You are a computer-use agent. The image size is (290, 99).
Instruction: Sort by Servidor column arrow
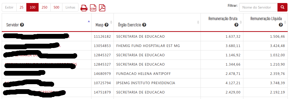(x=89, y=21)
